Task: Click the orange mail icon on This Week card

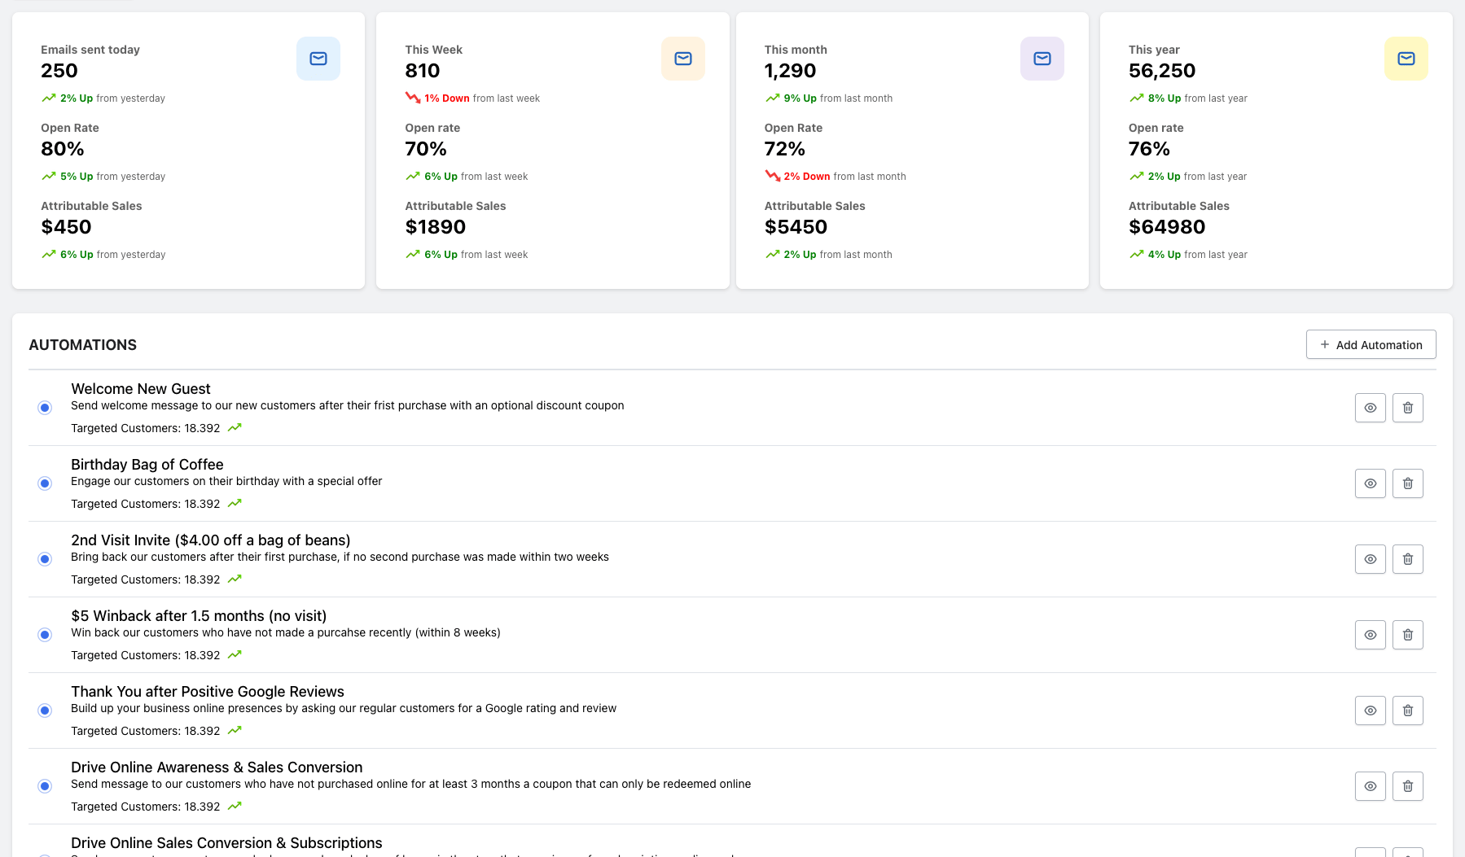Action: point(682,59)
